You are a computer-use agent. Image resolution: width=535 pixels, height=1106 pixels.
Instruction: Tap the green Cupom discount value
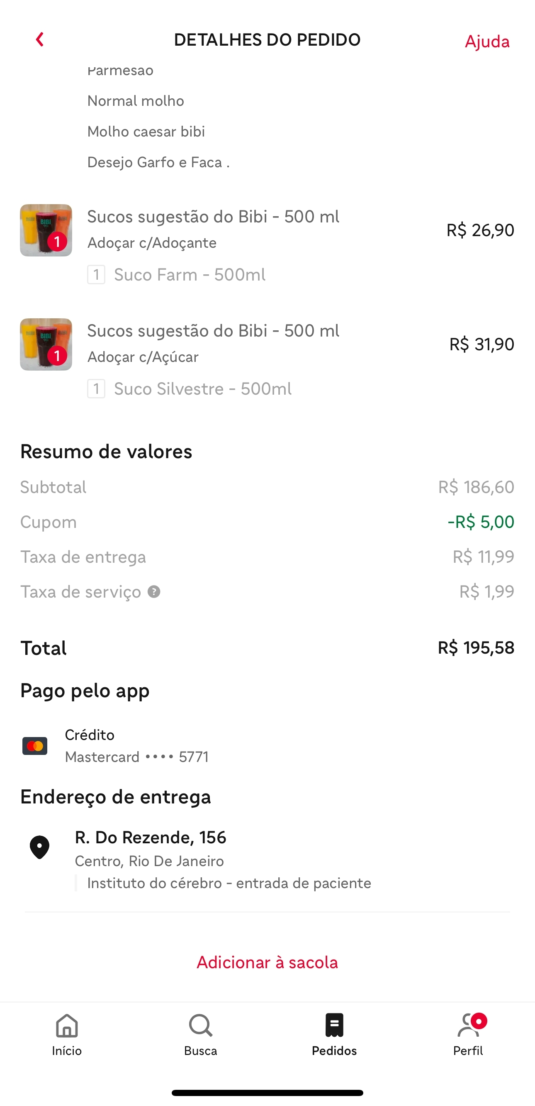pos(481,522)
